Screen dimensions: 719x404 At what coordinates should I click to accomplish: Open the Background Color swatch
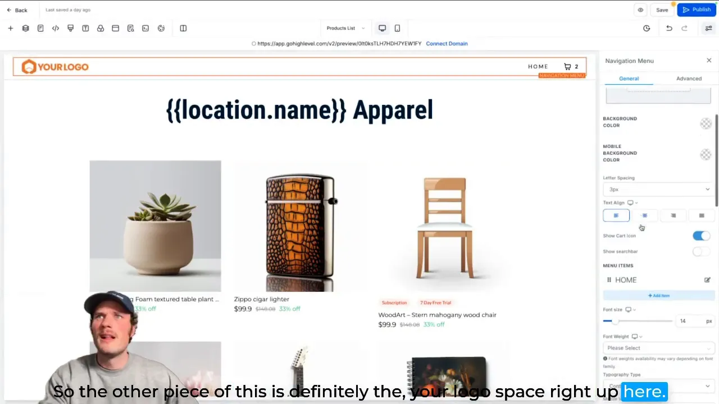pos(706,124)
